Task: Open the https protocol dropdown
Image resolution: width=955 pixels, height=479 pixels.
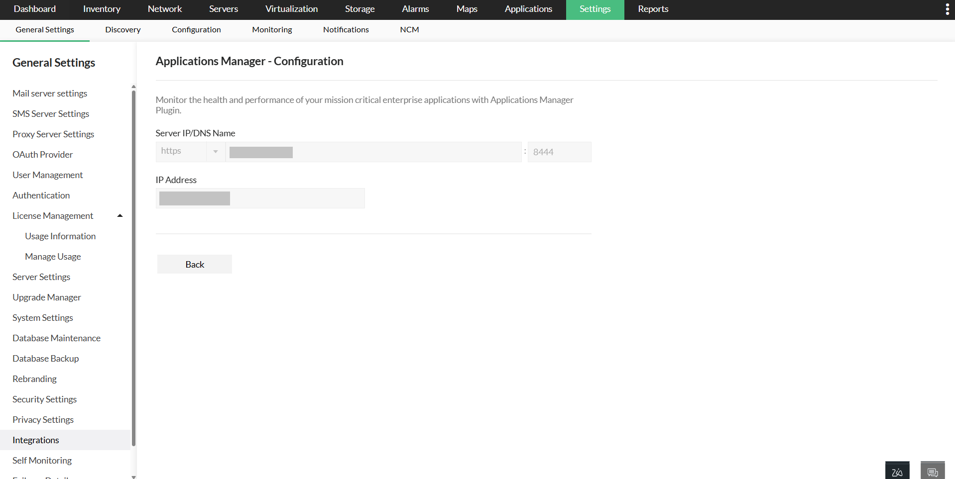Action: tap(191, 152)
